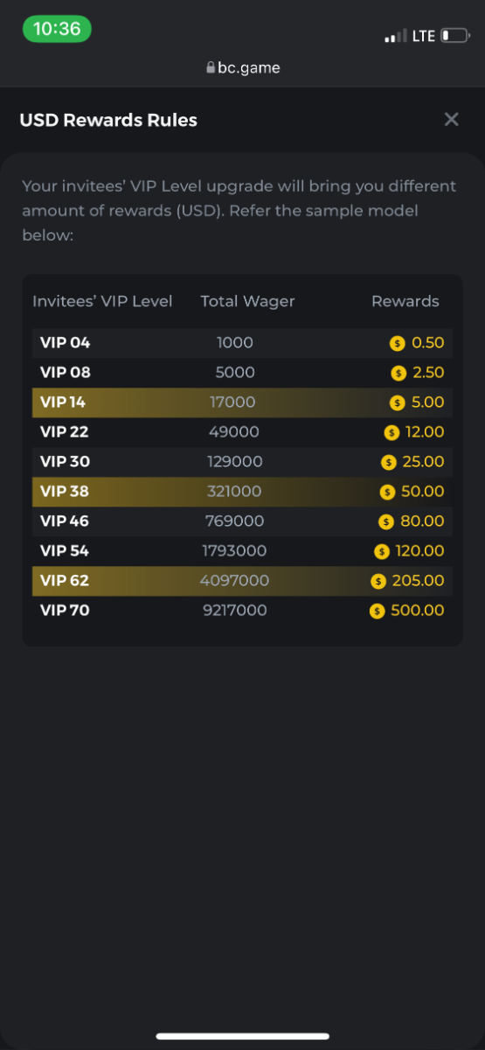The width and height of the screenshot is (485, 1050).
Task: Open the bc.game address bar
Action: [x=243, y=67]
